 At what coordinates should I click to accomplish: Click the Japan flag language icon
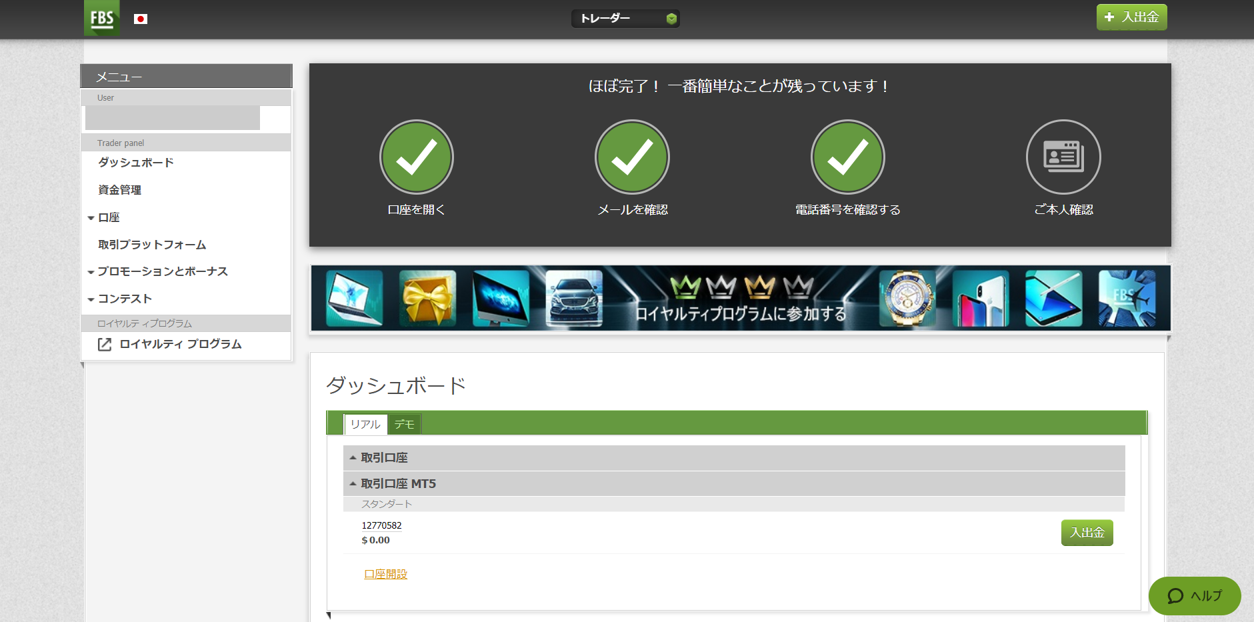click(x=140, y=19)
